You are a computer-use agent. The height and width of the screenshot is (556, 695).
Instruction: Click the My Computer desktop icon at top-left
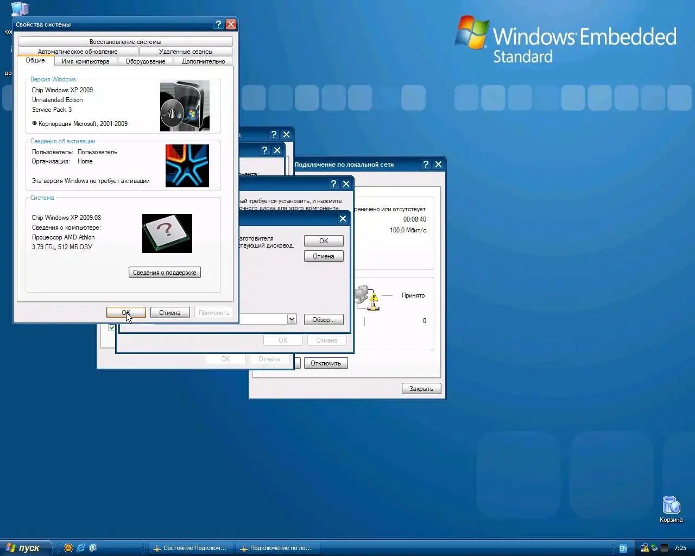(20, 8)
